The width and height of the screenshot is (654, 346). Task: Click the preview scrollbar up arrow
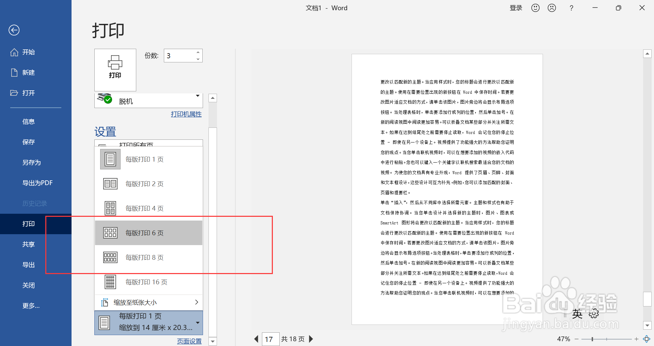click(647, 54)
